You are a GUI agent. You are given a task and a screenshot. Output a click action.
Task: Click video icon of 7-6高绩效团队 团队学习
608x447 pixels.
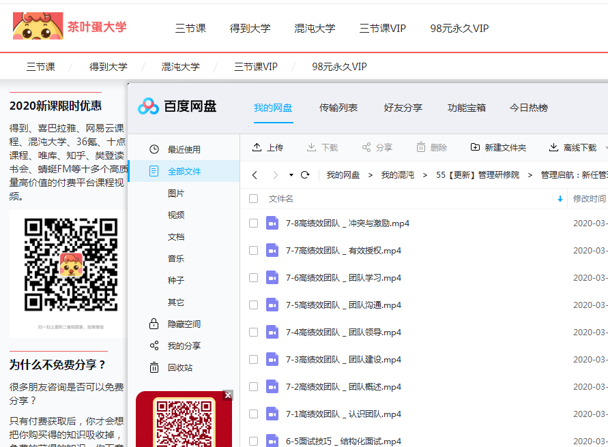[x=272, y=278]
